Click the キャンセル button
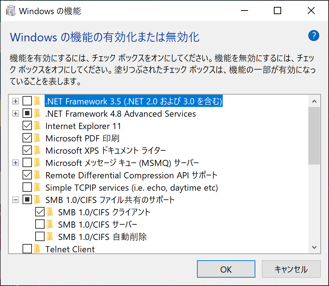This screenshot has height=286, width=329. (x=291, y=269)
